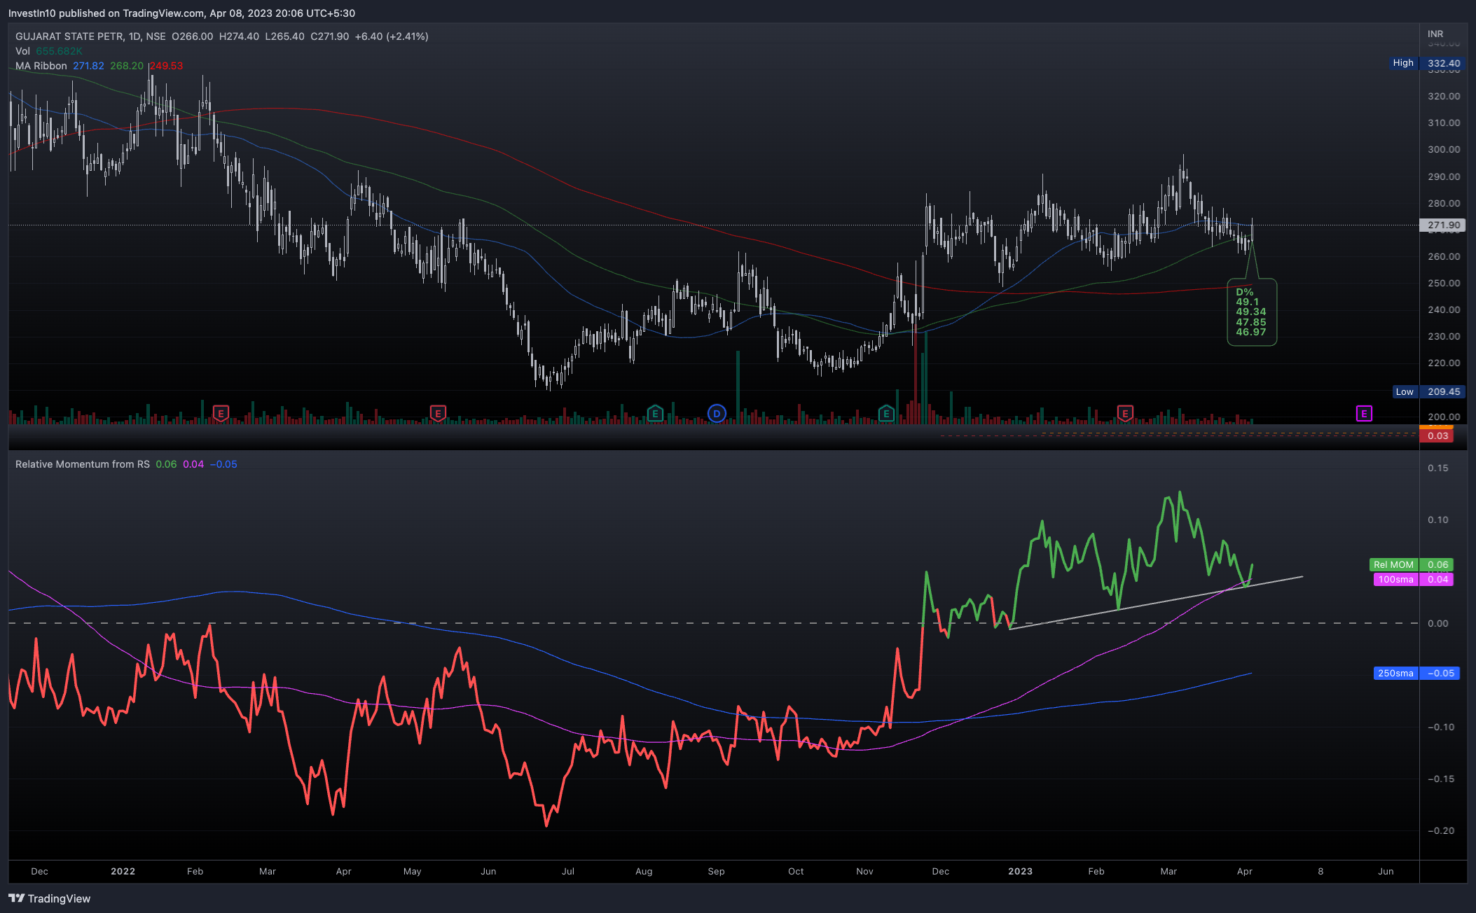Image resolution: width=1476 pixels, height=913 pixels.
Task: Click the green 0.06 momentum legend value
Action: point(166,464)
